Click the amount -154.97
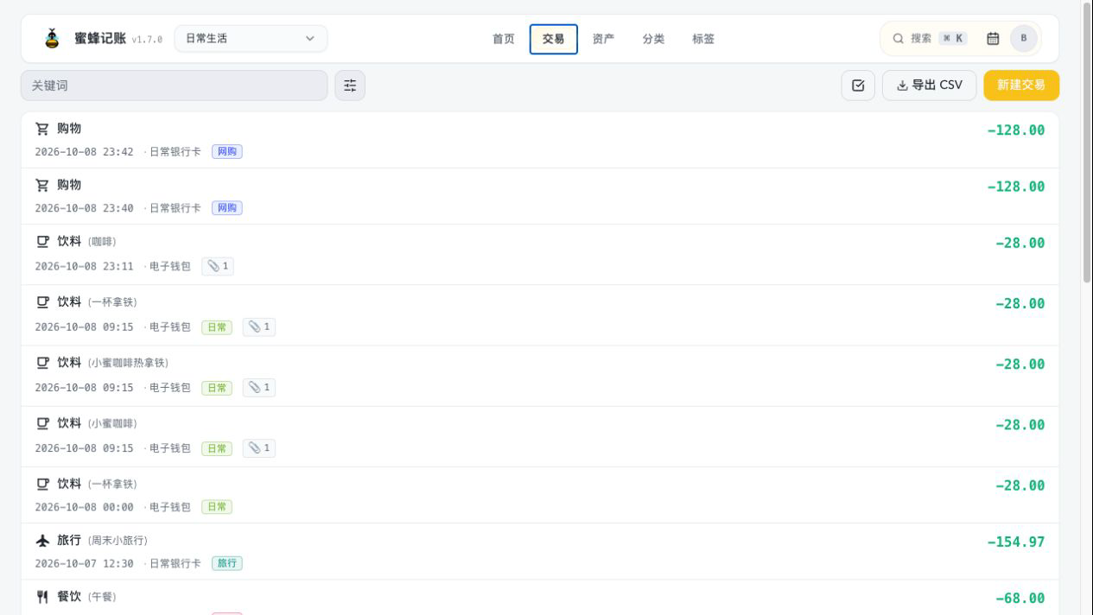The width and height of the screenshot is (1093, 615). point(1016,542)
